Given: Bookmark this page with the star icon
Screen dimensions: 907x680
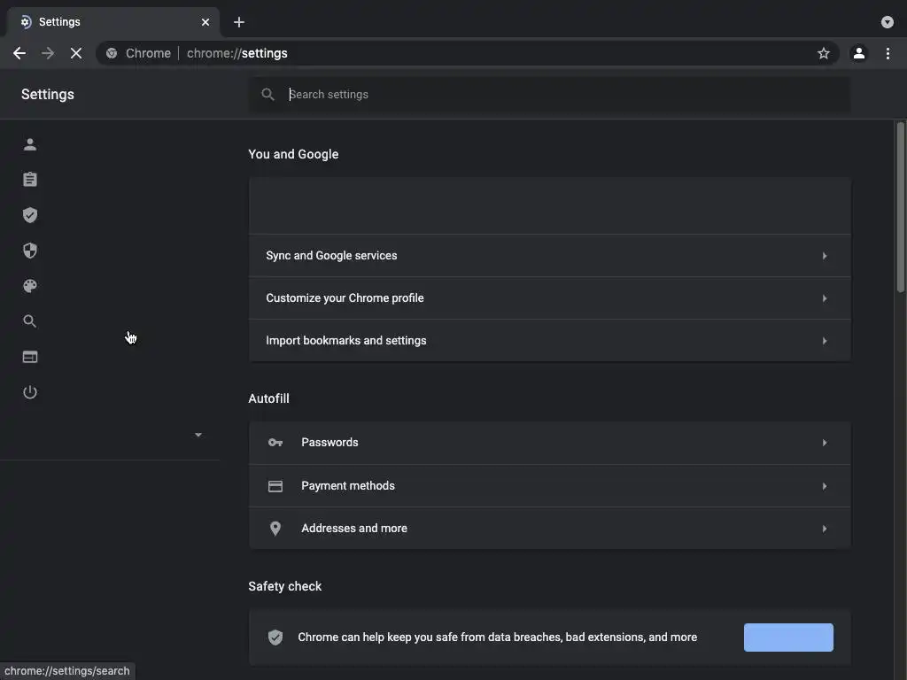Looking at the screenshot, I should tap(824, 53).
